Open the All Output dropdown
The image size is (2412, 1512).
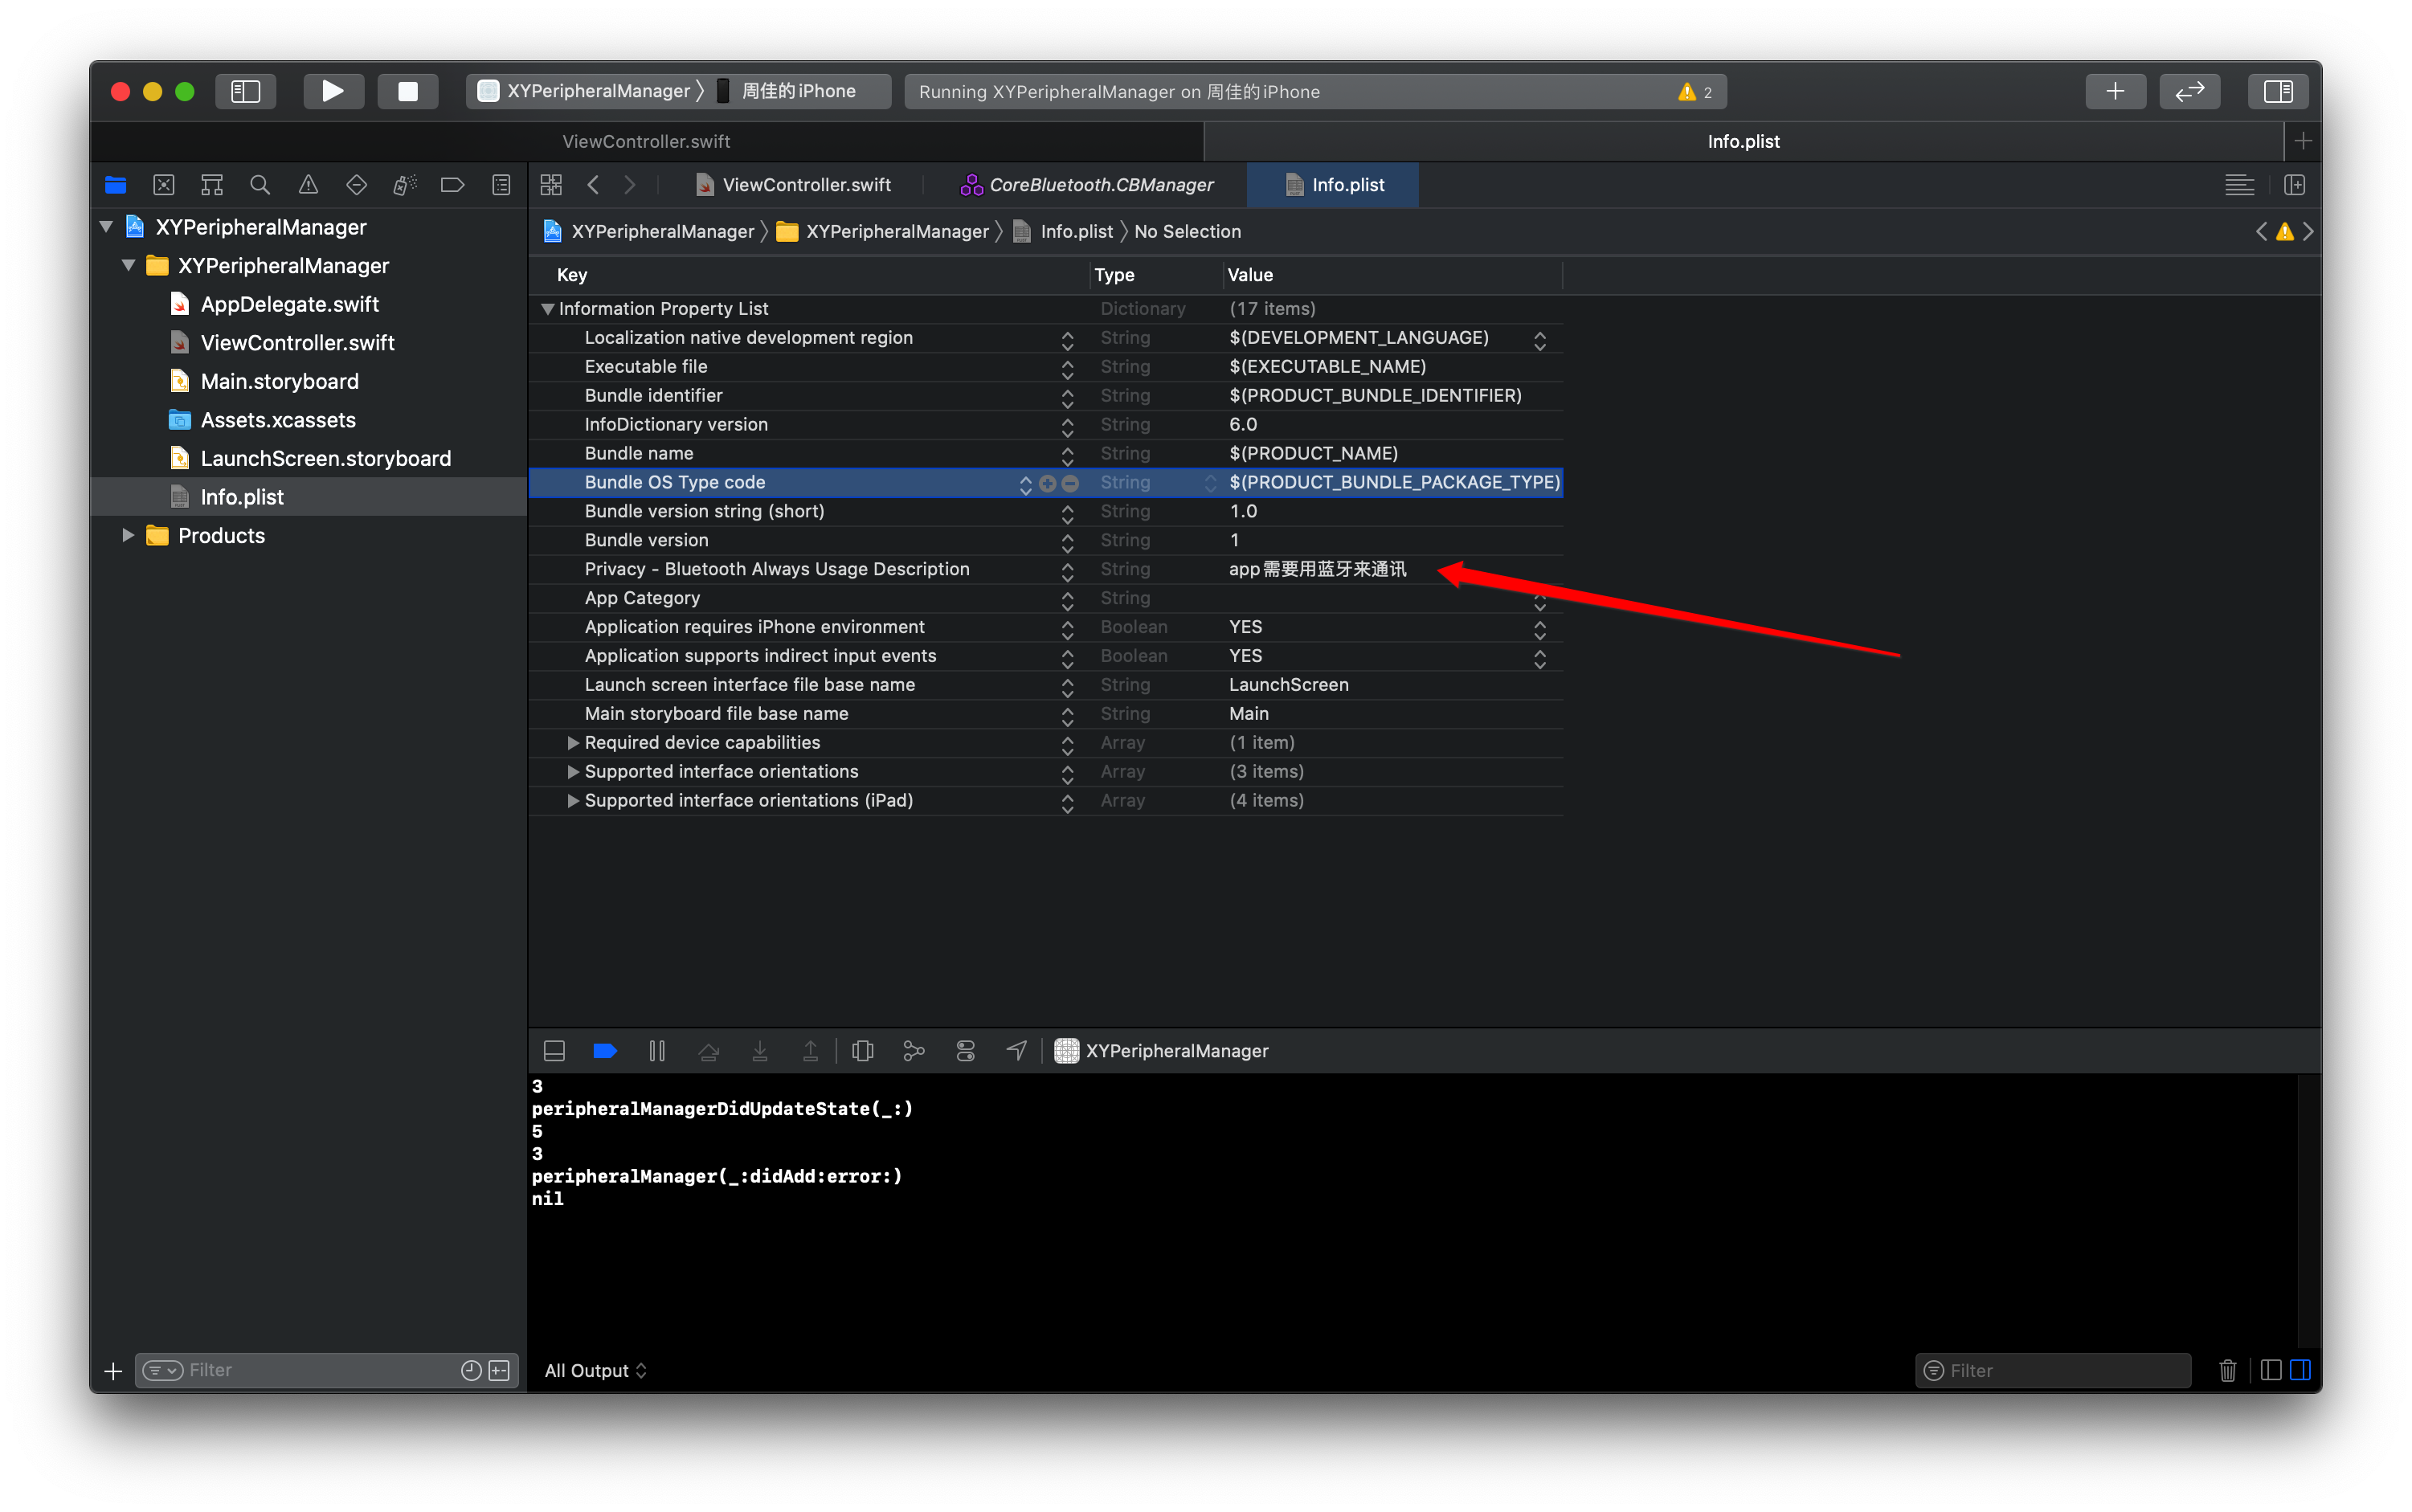point(596,1370)
